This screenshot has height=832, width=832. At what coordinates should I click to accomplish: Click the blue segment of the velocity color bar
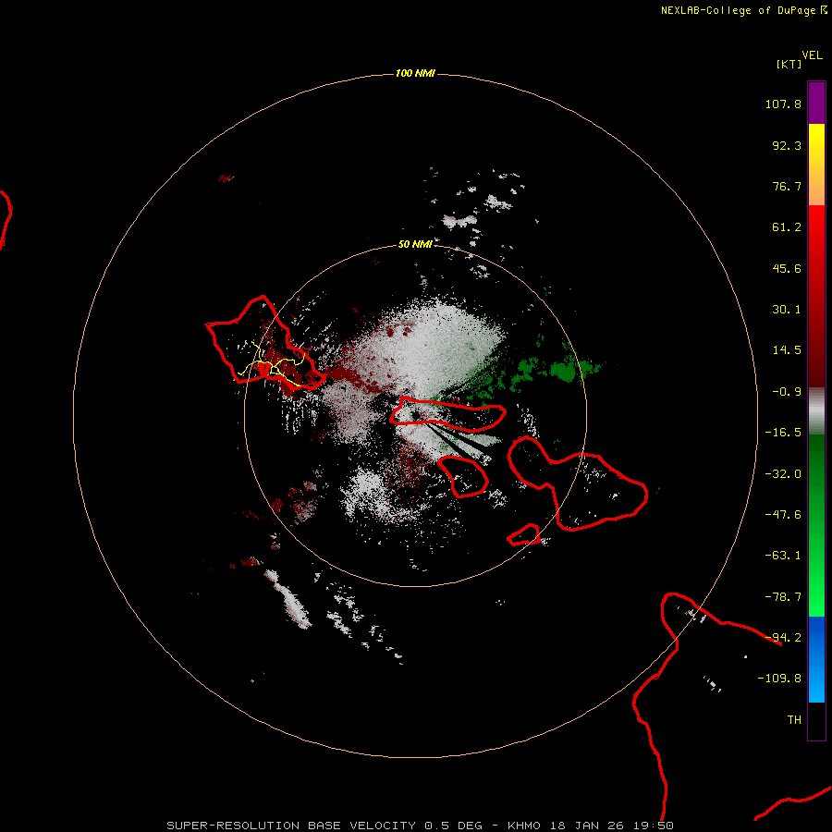pos(816,659)
